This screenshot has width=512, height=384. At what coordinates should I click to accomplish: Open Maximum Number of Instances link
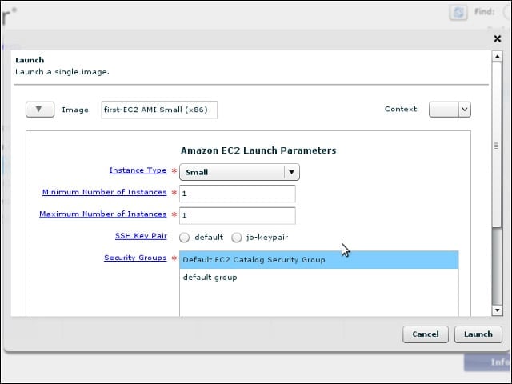(103, 214)
